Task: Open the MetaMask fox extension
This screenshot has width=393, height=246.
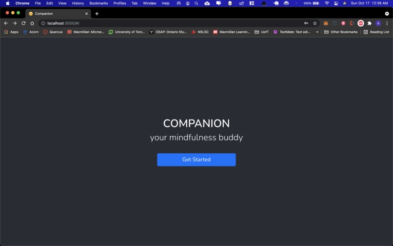Action: [326, 23]
